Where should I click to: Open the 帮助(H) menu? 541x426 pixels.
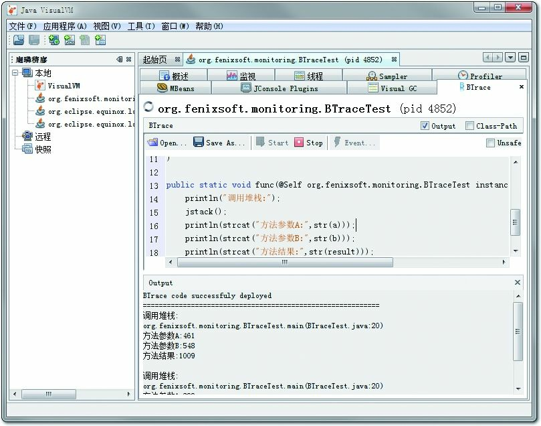tap(209, 26)
